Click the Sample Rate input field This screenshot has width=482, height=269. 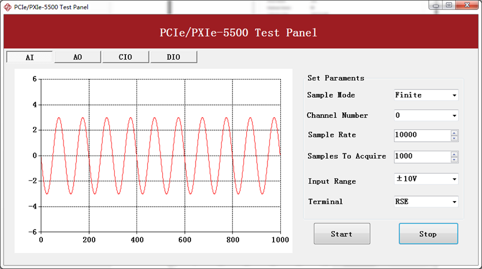pos(422,135)
